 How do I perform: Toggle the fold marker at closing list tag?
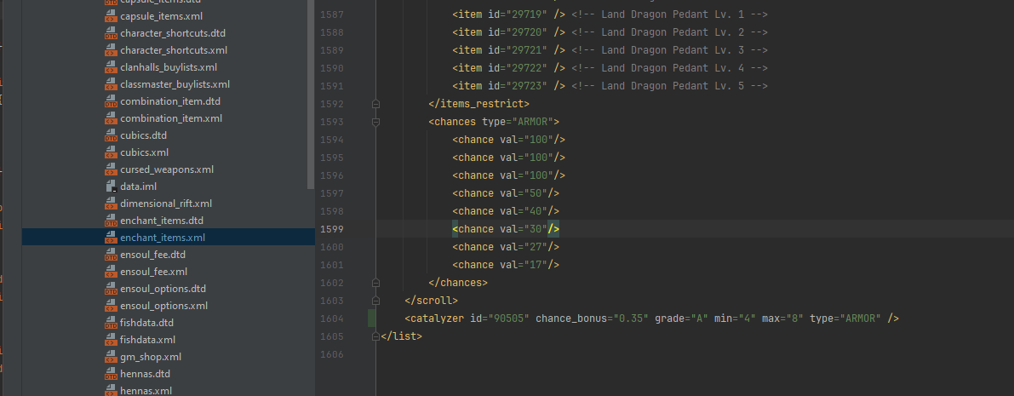[375, 336]
